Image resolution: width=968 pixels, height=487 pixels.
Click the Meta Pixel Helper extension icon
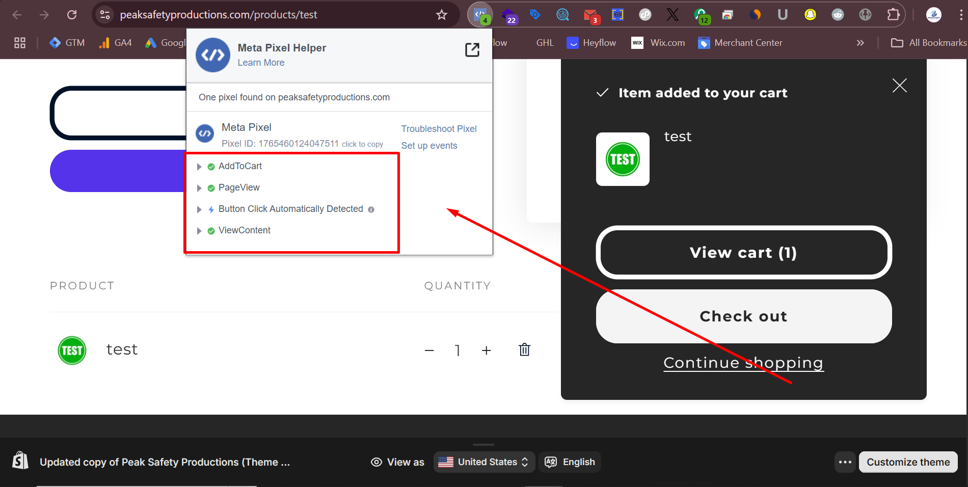coord(480,15)
